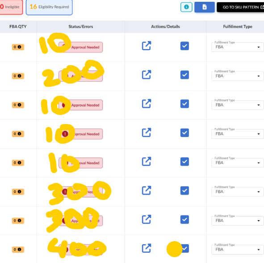Viewport: 264px width, 263px height.
Task: Click the blue file download button
Action: [205, 7]
